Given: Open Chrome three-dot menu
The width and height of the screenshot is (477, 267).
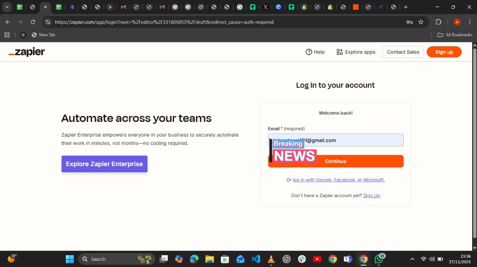Looking at the screenshot, I should coord(469,22).
